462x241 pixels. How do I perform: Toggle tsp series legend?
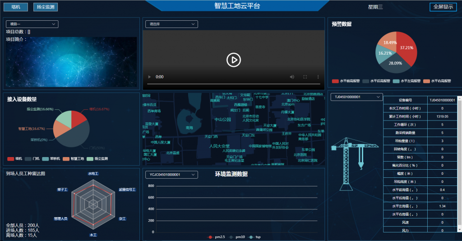(x=255, y=237)
